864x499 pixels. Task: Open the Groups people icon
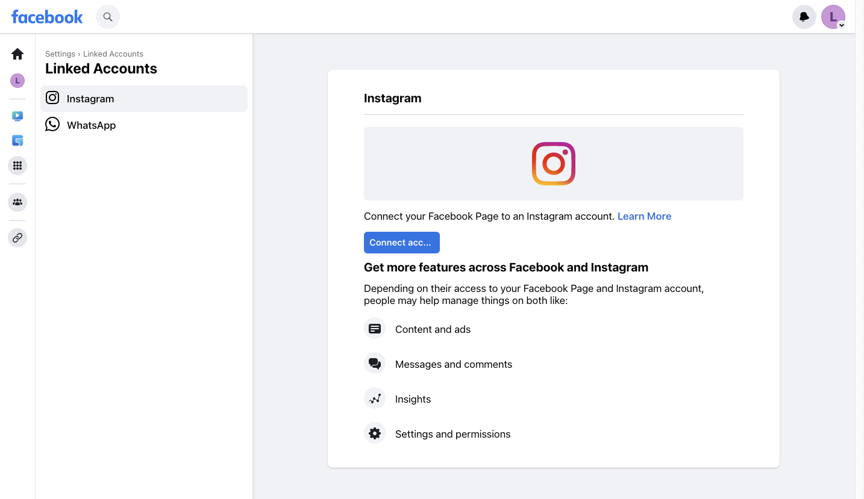coord(17,202)
